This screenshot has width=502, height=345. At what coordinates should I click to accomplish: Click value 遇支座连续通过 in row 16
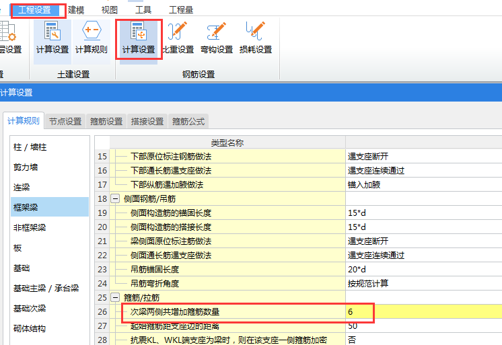point(376,171)
